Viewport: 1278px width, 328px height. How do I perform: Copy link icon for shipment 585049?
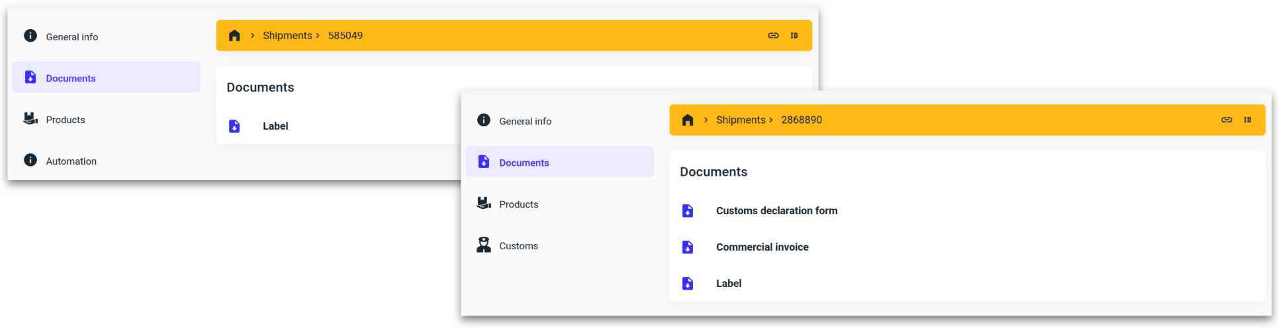[x=773, y=36]
